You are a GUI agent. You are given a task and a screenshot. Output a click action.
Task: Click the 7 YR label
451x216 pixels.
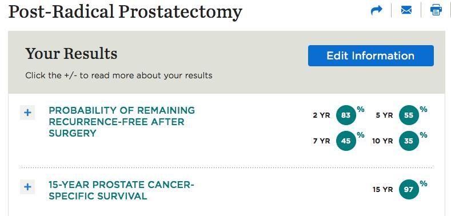coord(322,141)
